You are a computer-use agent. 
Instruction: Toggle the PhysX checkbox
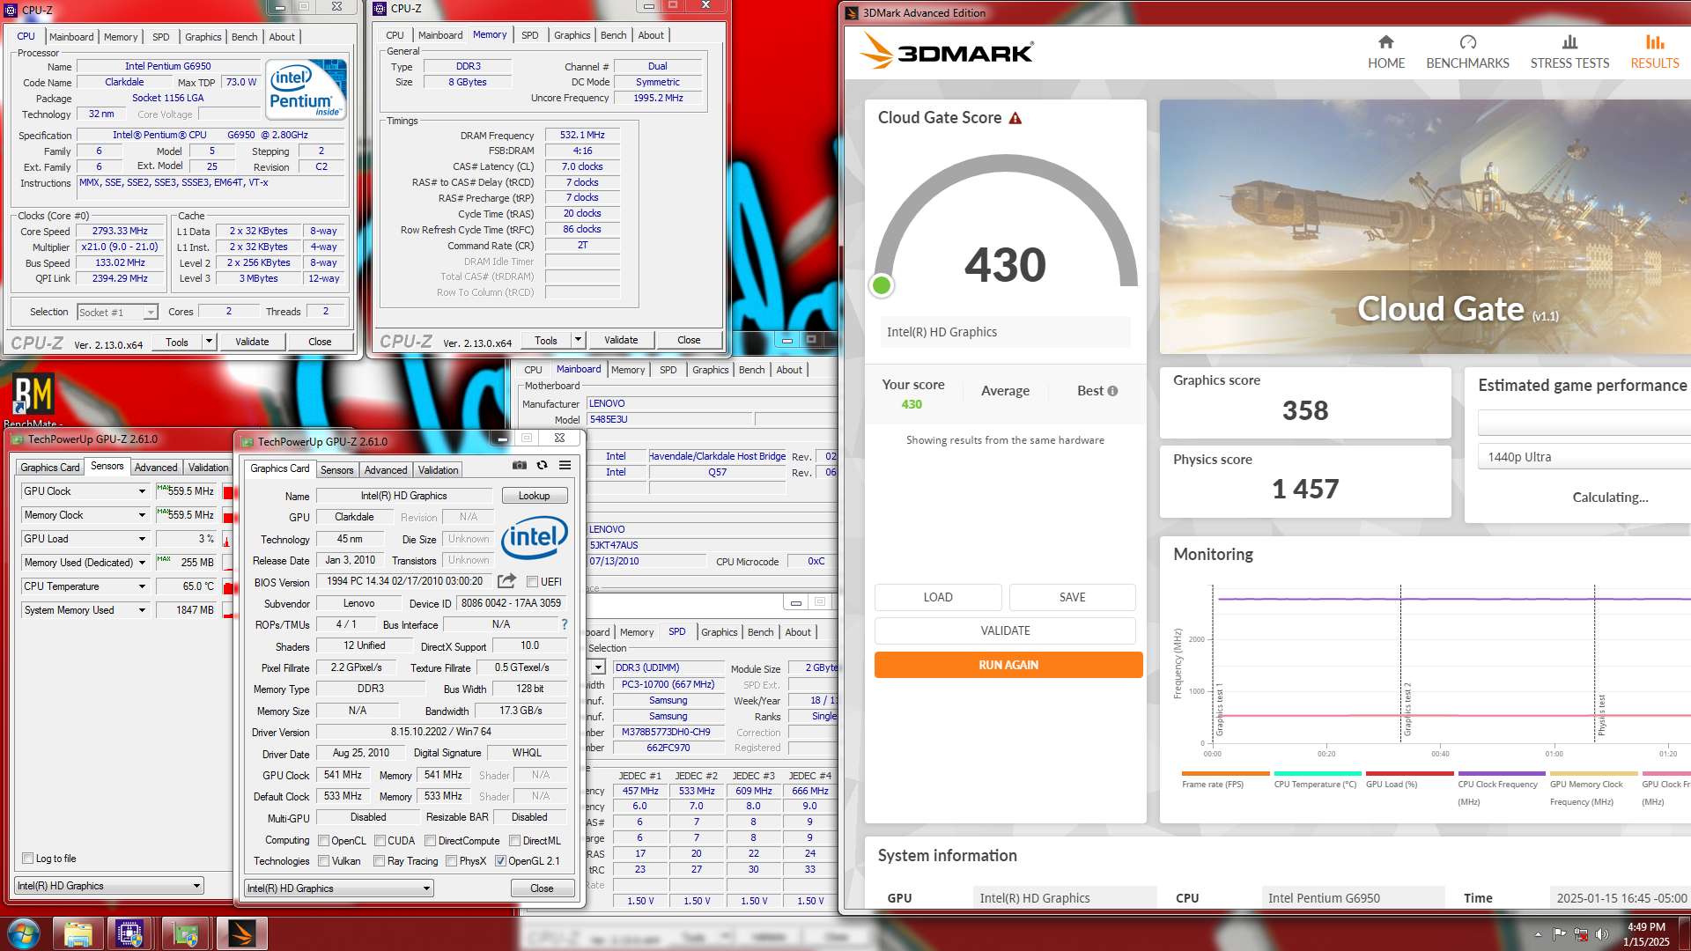click(451, 861)
